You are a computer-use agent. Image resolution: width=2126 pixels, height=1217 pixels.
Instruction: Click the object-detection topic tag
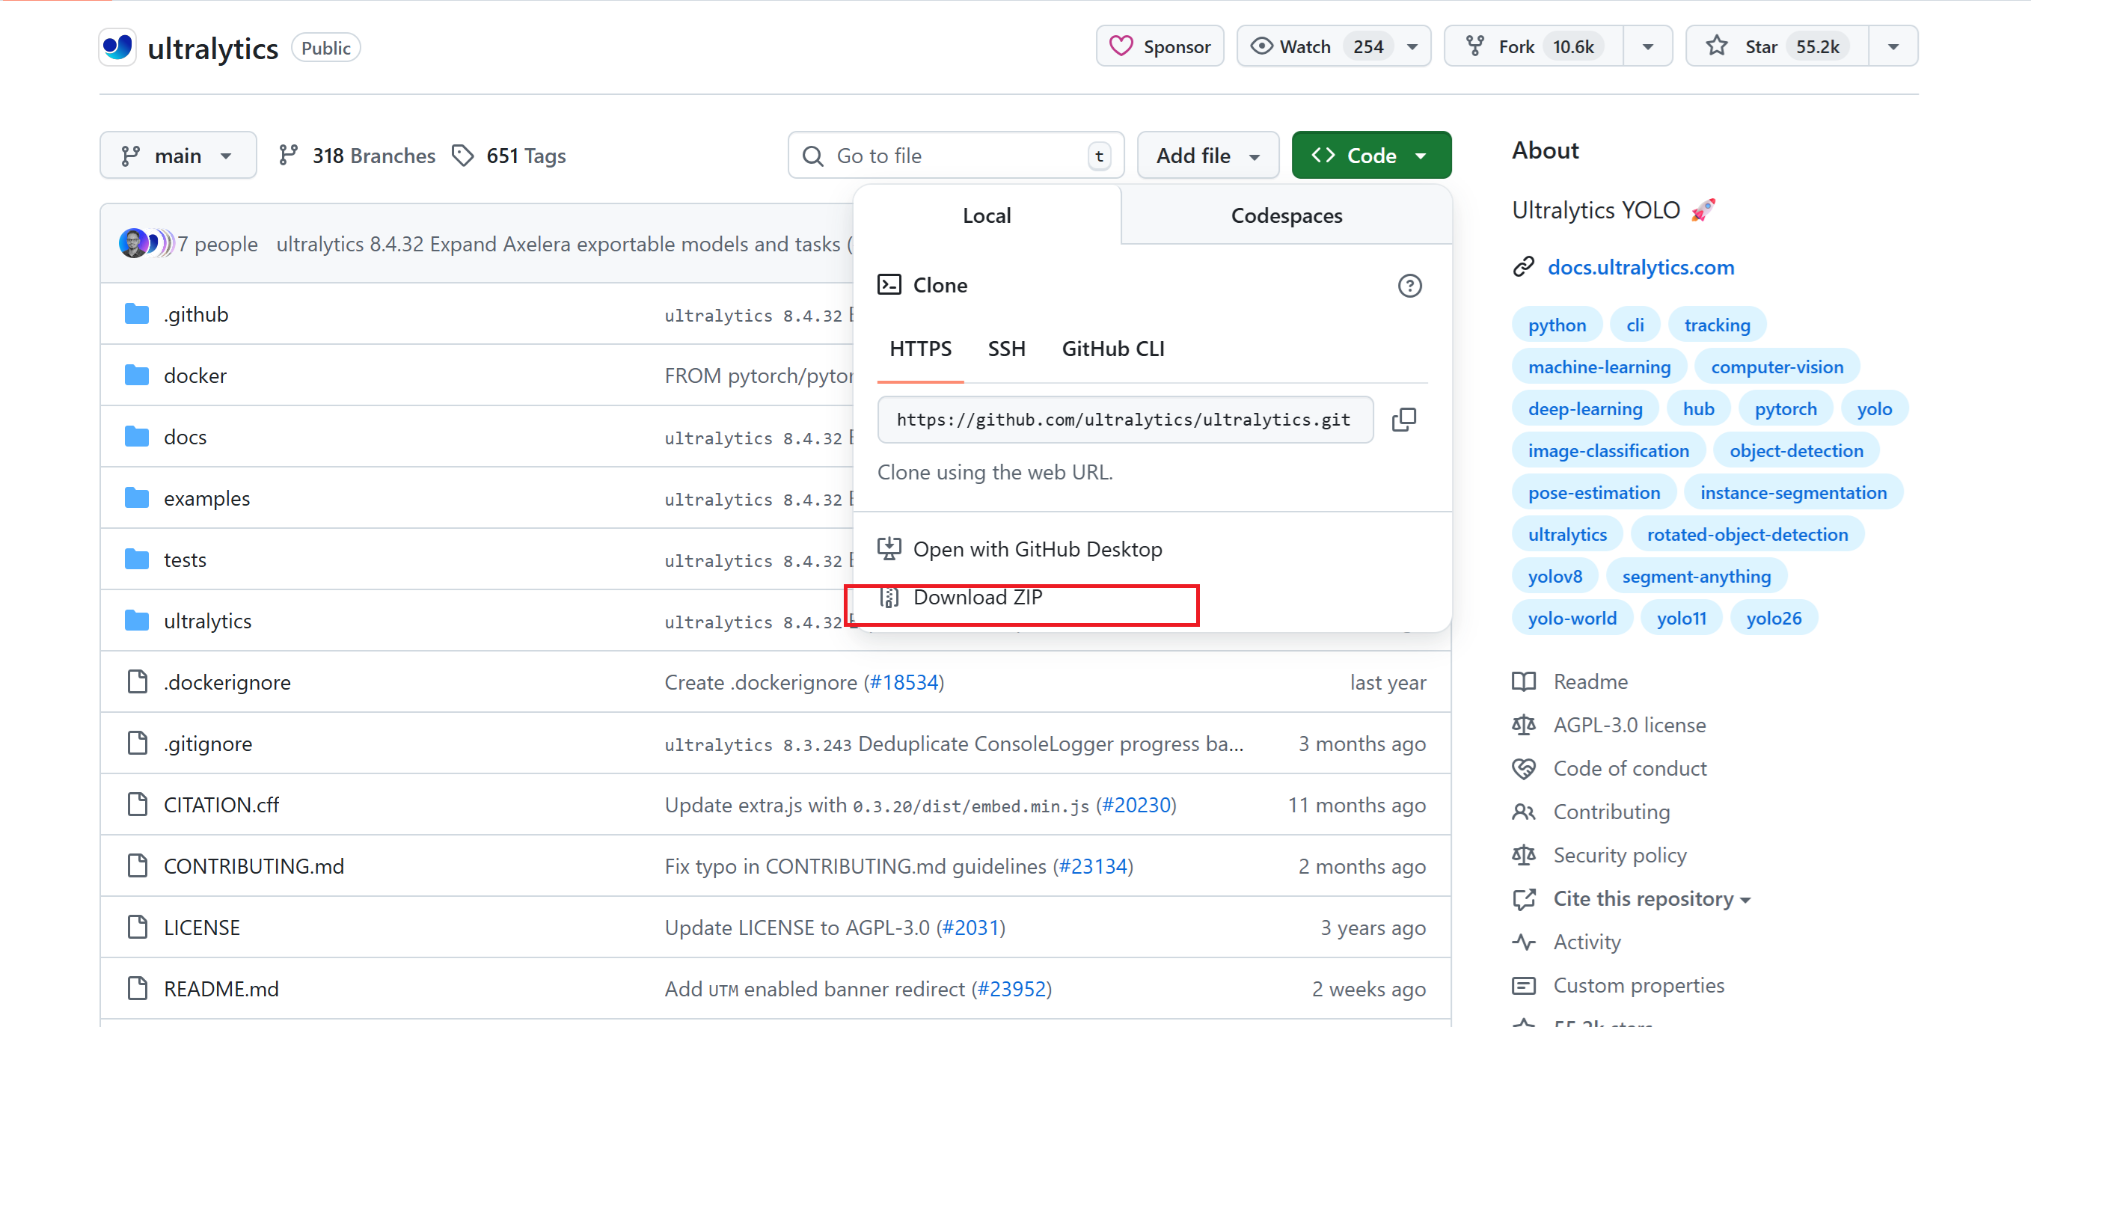point(1795,450)
